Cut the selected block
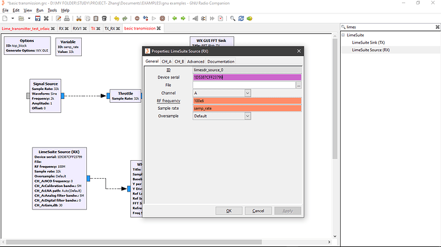The width and height of the screenshot is (441, 247). tap(79, 19)
